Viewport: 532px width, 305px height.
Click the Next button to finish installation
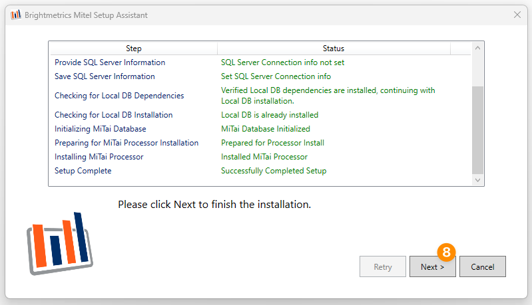point(432,266)
